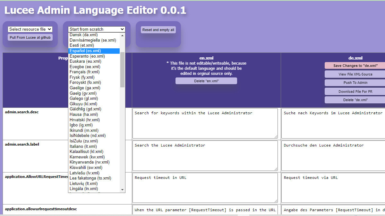Pick Føroyskt (fo.xml) from dropdown

[x=94, y=83]
